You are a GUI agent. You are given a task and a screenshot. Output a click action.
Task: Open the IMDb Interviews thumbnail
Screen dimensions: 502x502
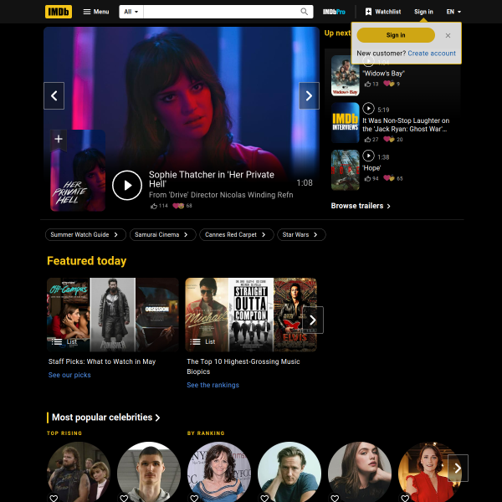pos(345,123)
